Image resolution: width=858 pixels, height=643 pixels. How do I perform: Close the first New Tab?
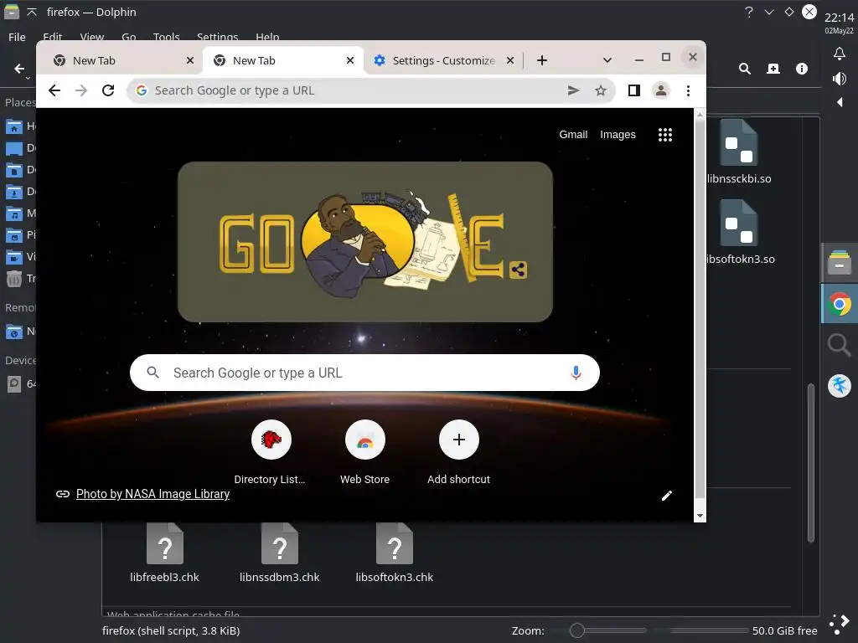[190, 60]
